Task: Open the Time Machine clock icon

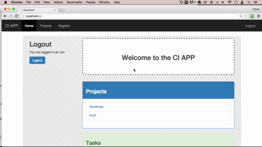Action: (236, 2)
